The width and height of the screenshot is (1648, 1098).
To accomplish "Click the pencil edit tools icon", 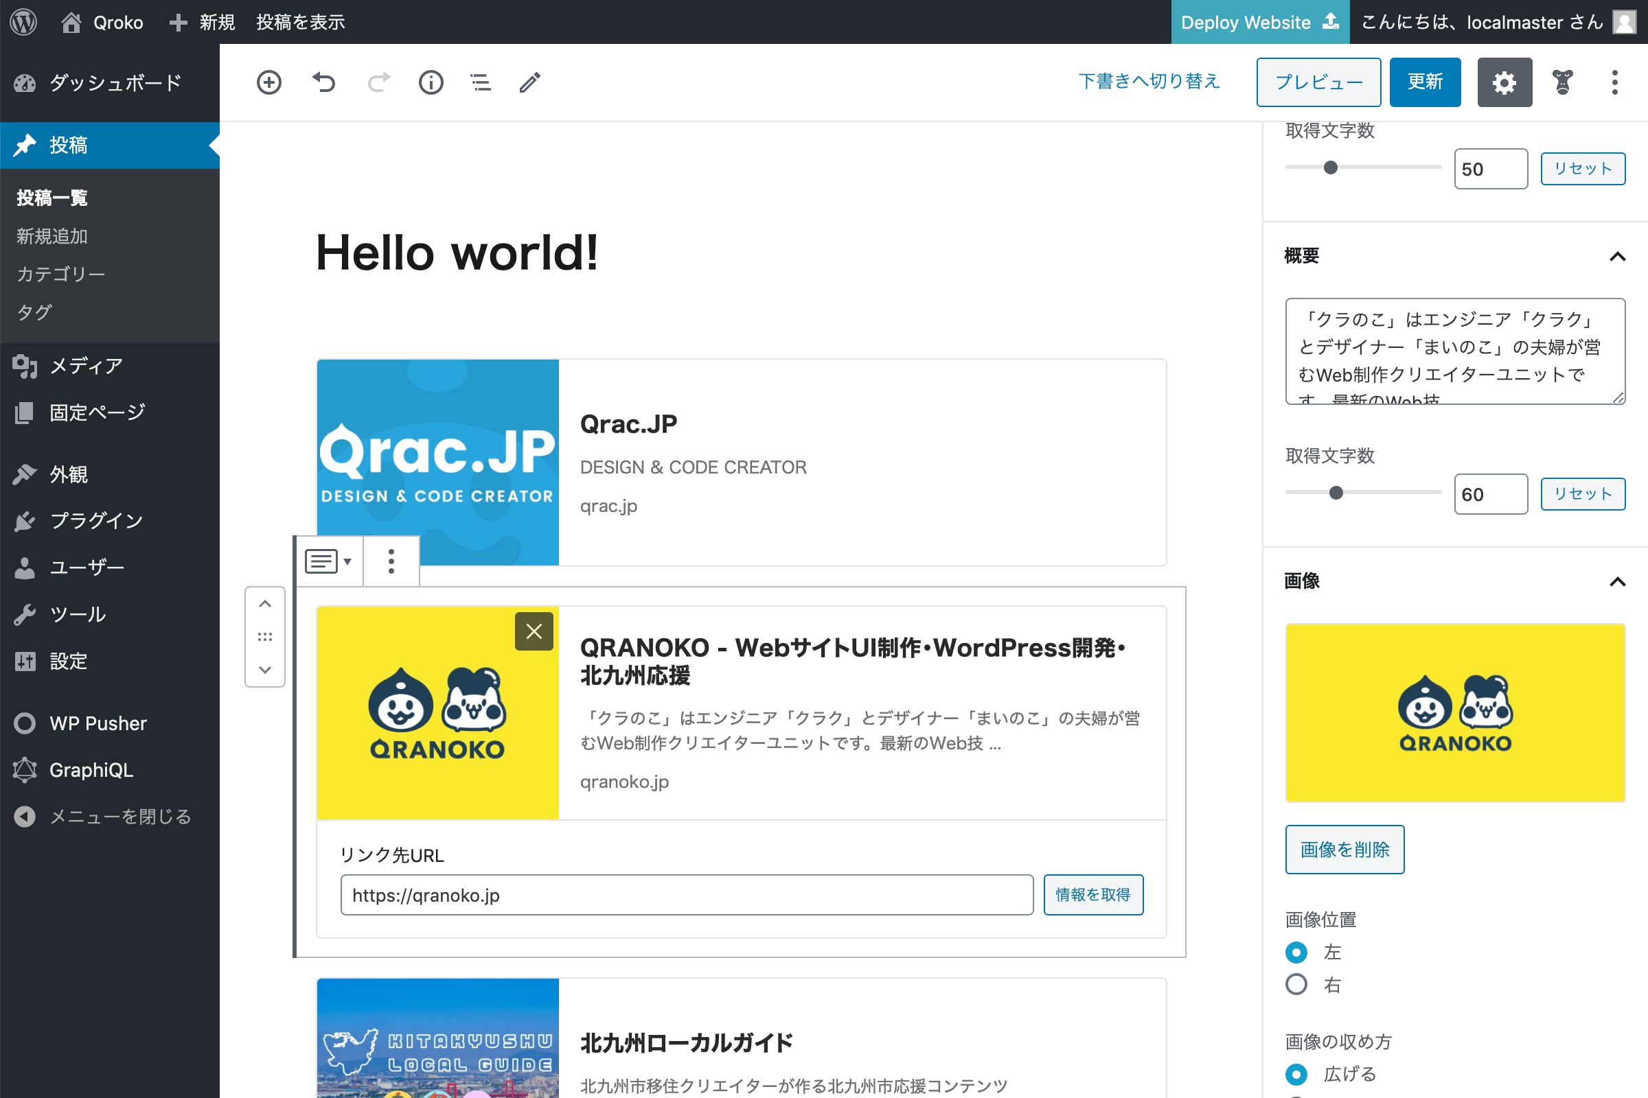I will point(530,82).
